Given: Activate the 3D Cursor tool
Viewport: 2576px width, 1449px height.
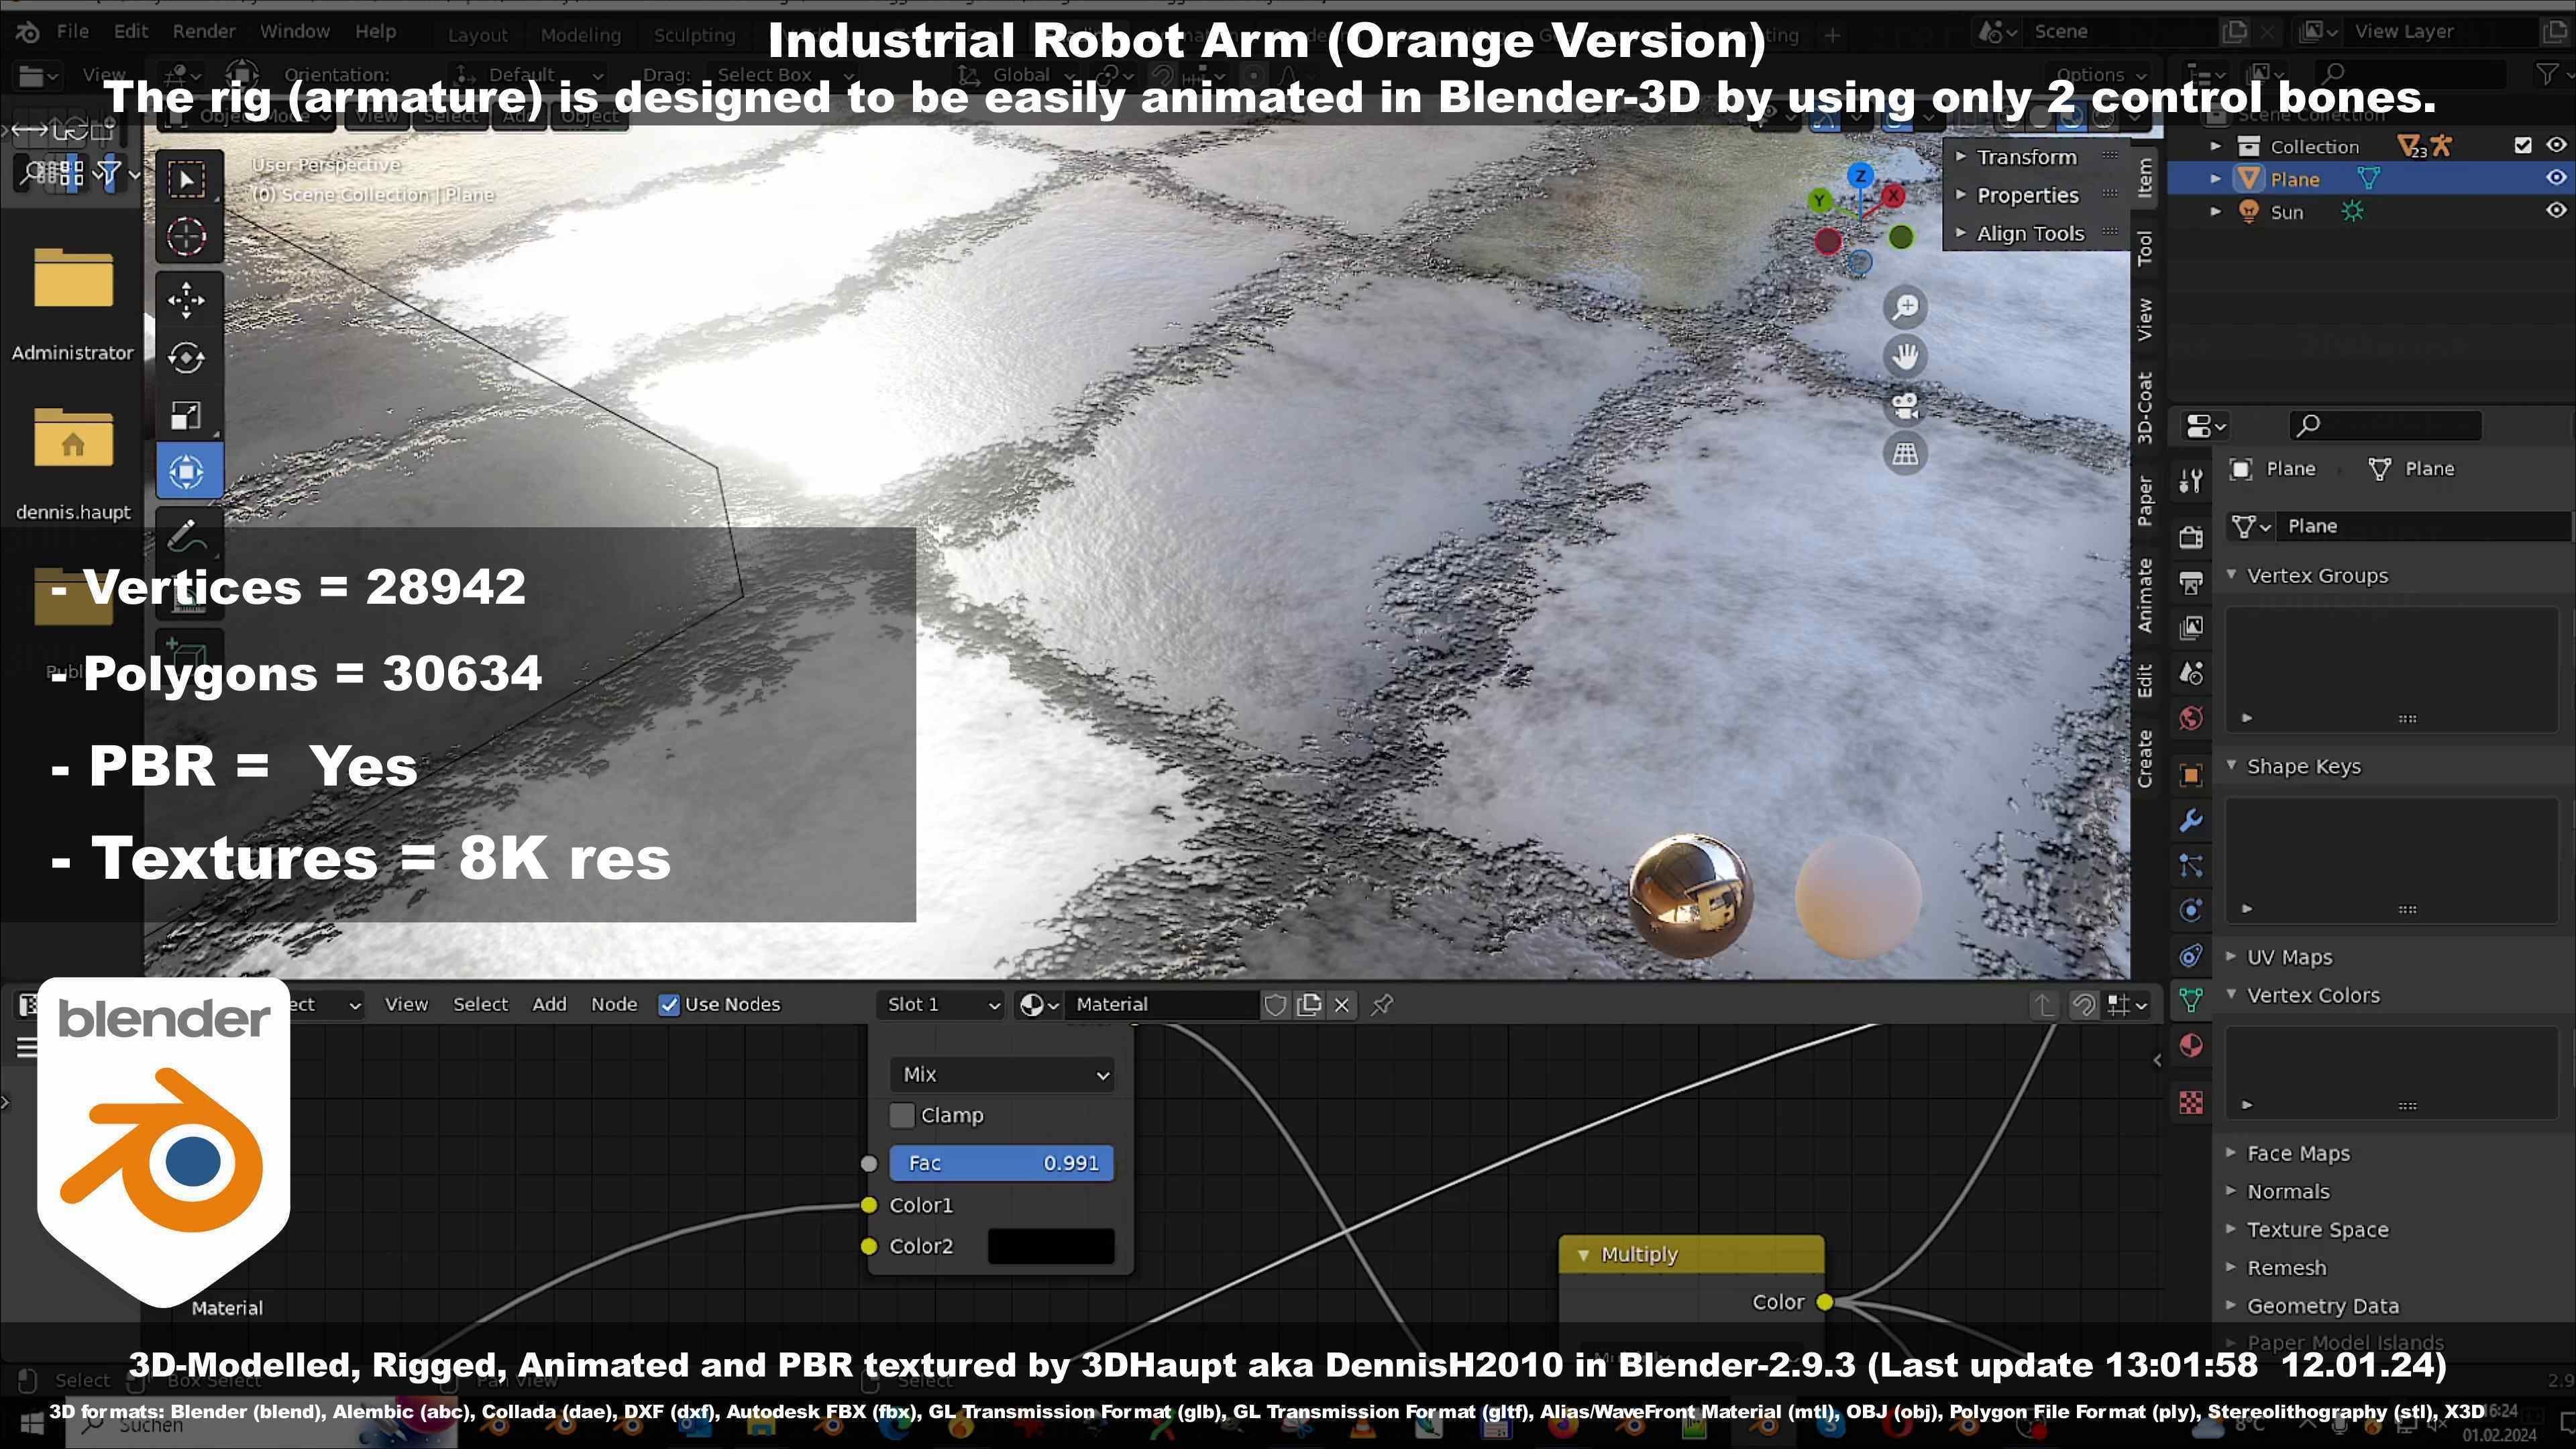Looking at the screenshot, I should [x=187, y=237].
